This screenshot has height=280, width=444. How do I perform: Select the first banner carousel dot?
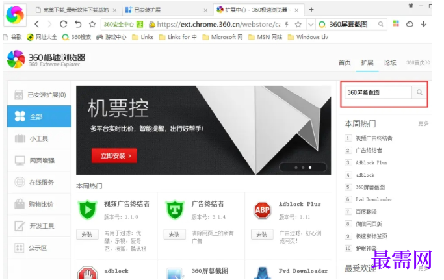point(296,168)
